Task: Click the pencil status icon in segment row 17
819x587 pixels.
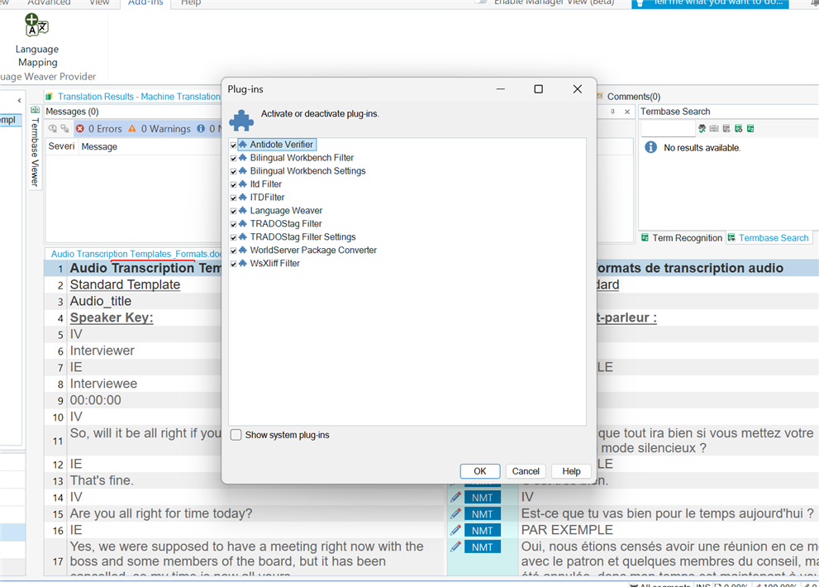Action: [455, 546]
